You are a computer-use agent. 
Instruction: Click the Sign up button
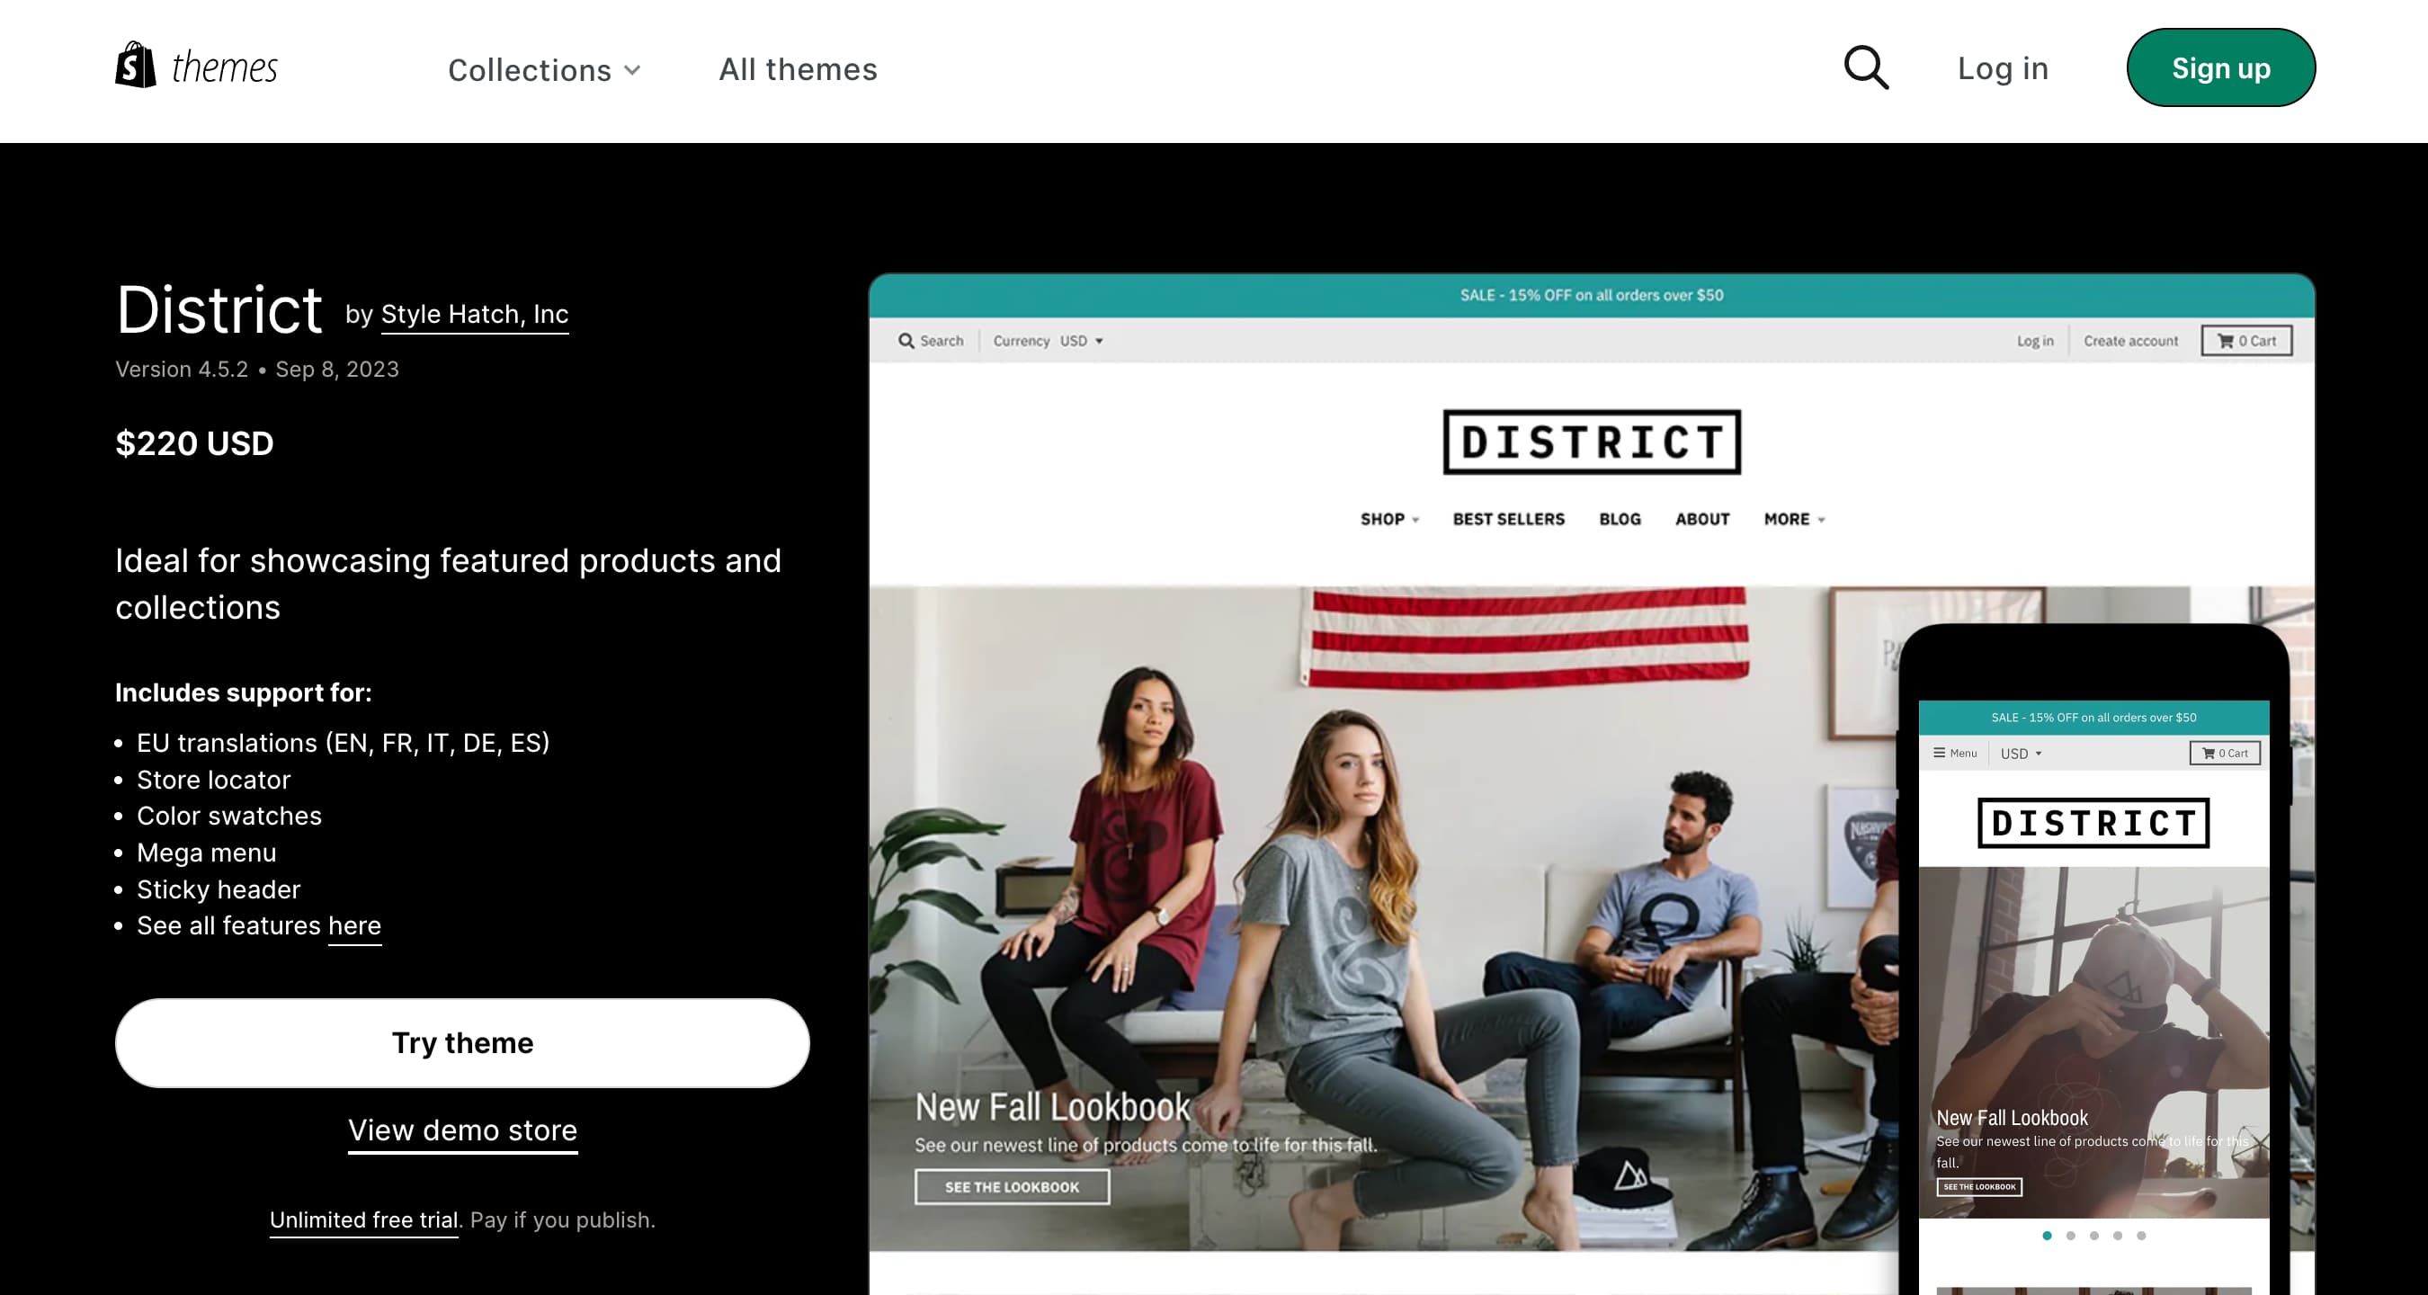pyautogui.click(x=2219, y=67)
